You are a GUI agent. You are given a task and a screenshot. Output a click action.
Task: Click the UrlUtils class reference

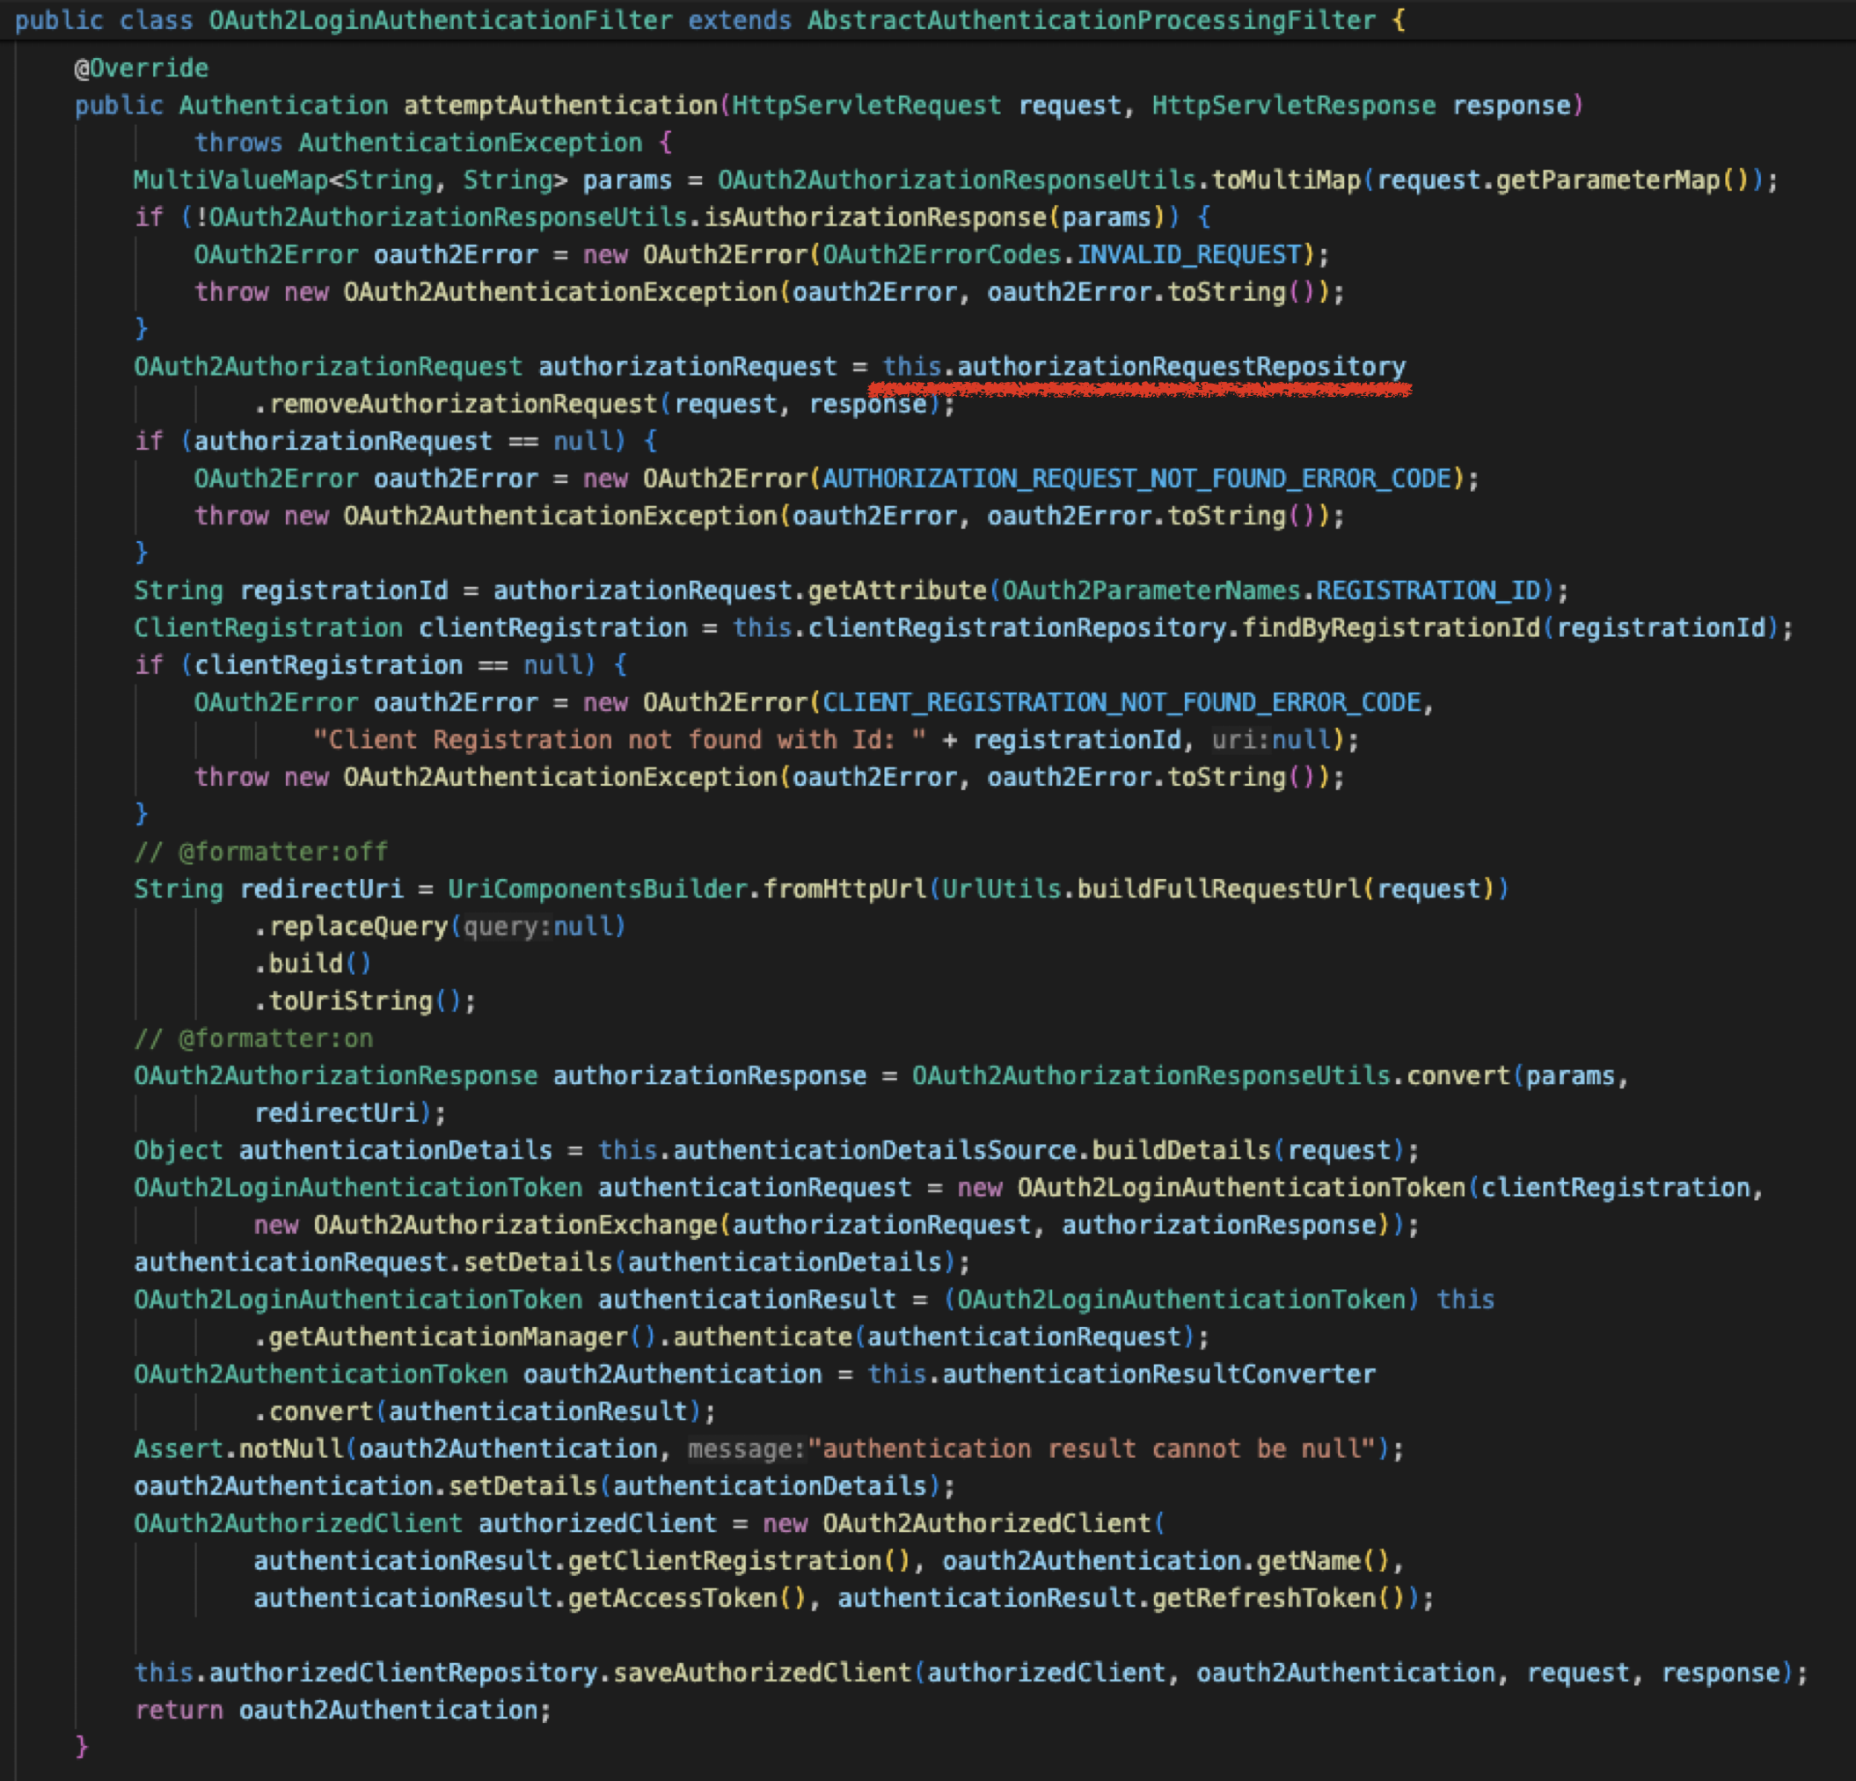click(1001, 890)
